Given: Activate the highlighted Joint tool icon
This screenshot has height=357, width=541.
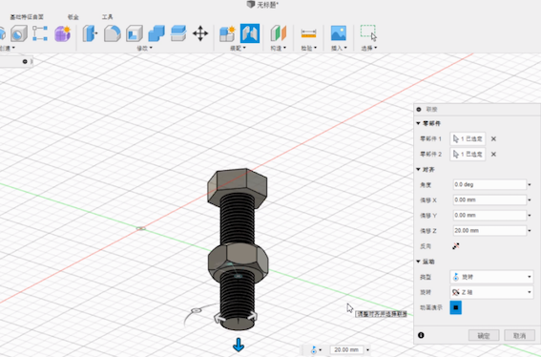Looking at the screenshot, I should coord(250,33).
